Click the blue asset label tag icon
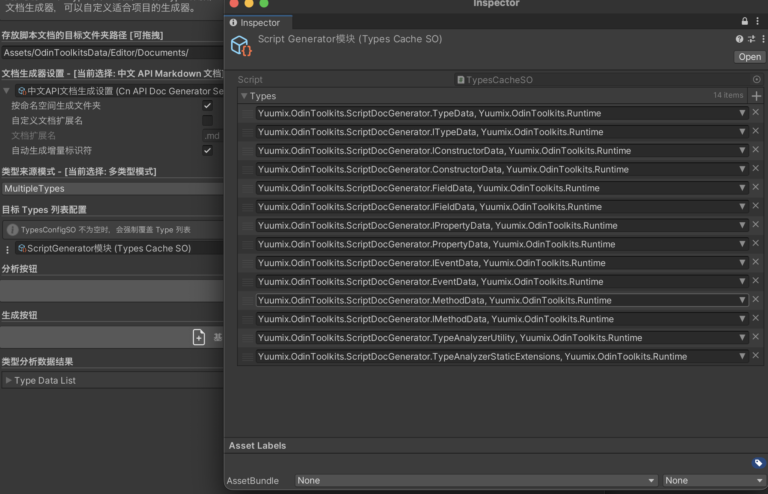The image size is (768, 494). tap(758, 463)
